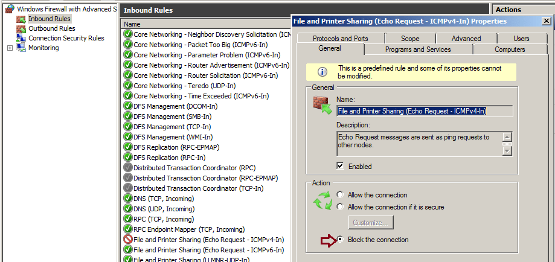Close the Properties dialog
The height and width of the screenshot is (262, 555).
(x=546, y=21)
